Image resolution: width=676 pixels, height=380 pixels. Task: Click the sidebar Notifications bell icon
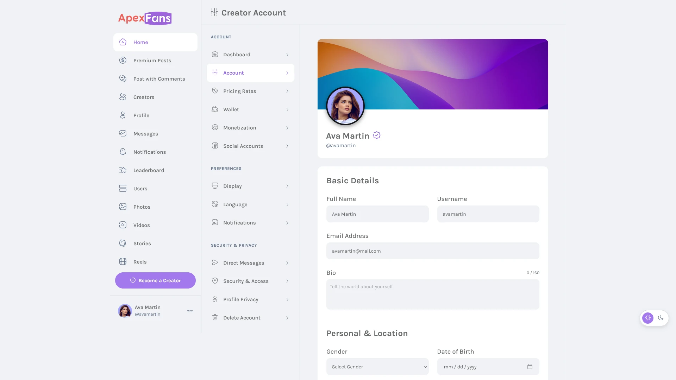point(123,152)
